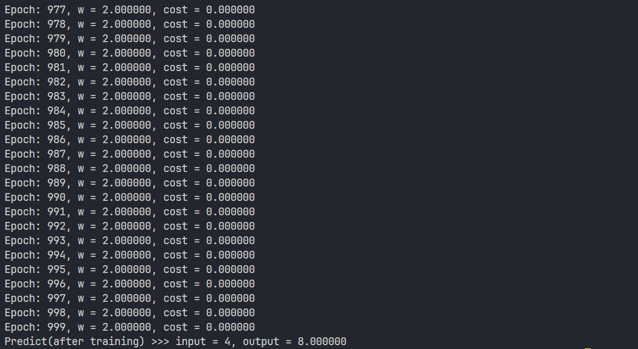Place cursor on Epoch 982 line

pyautogui.click(x=130, y=82)
